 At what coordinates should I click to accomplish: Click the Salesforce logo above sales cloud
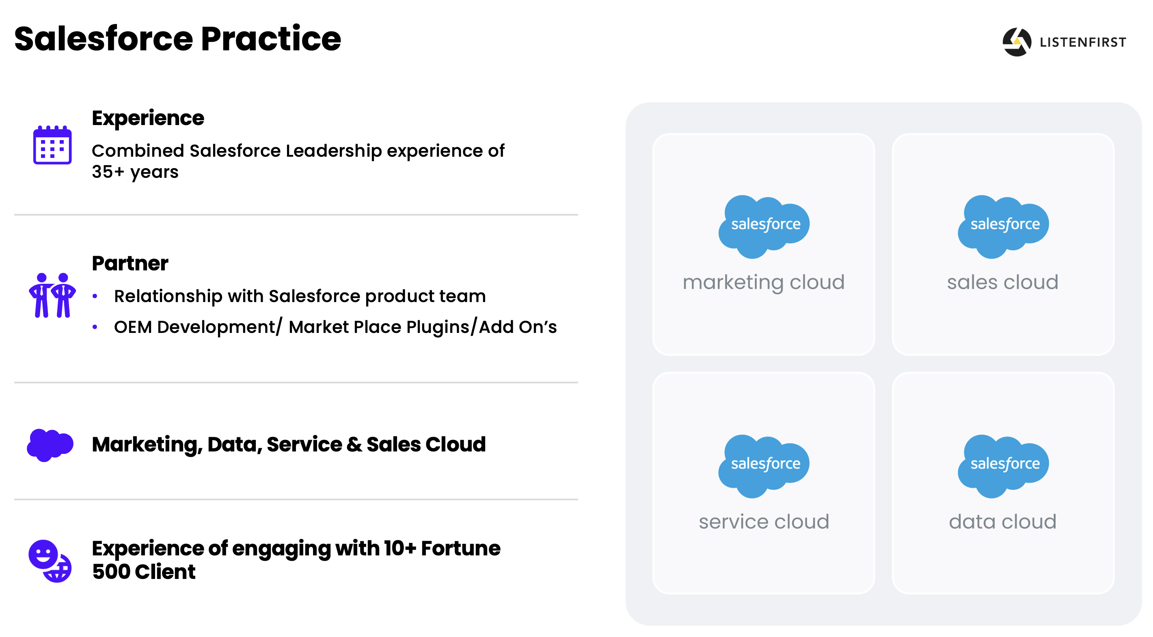(x=1003, y=227)
